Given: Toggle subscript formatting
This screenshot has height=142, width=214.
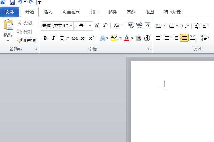Looking at the screenshot, I should [83, 39].
